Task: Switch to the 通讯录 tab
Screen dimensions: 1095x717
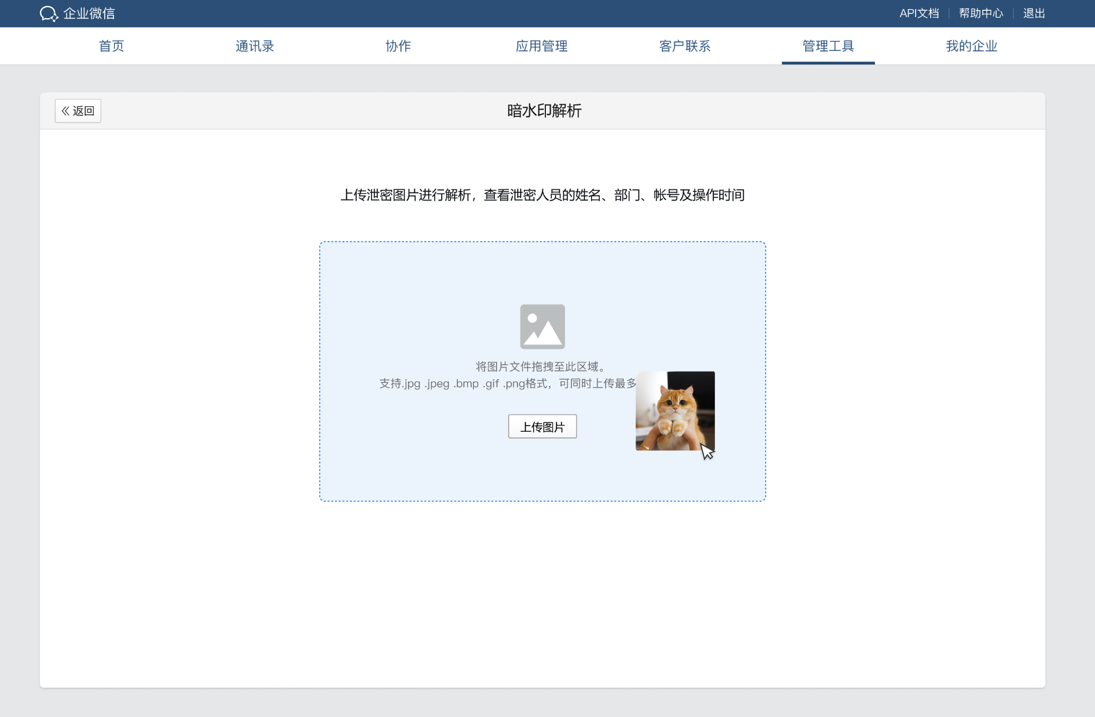Action: (254, 46)
